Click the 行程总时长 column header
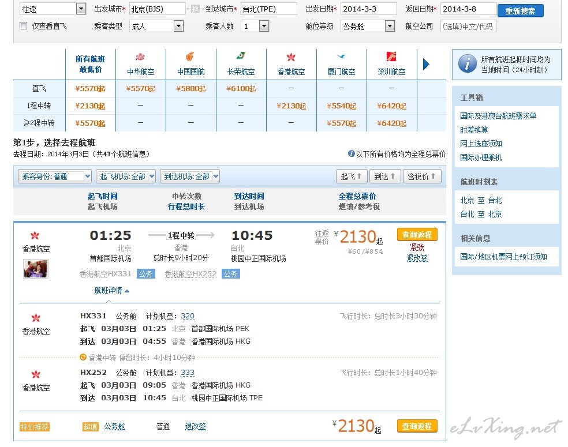Viewport: 568px width, 447px height. point(186,206)
